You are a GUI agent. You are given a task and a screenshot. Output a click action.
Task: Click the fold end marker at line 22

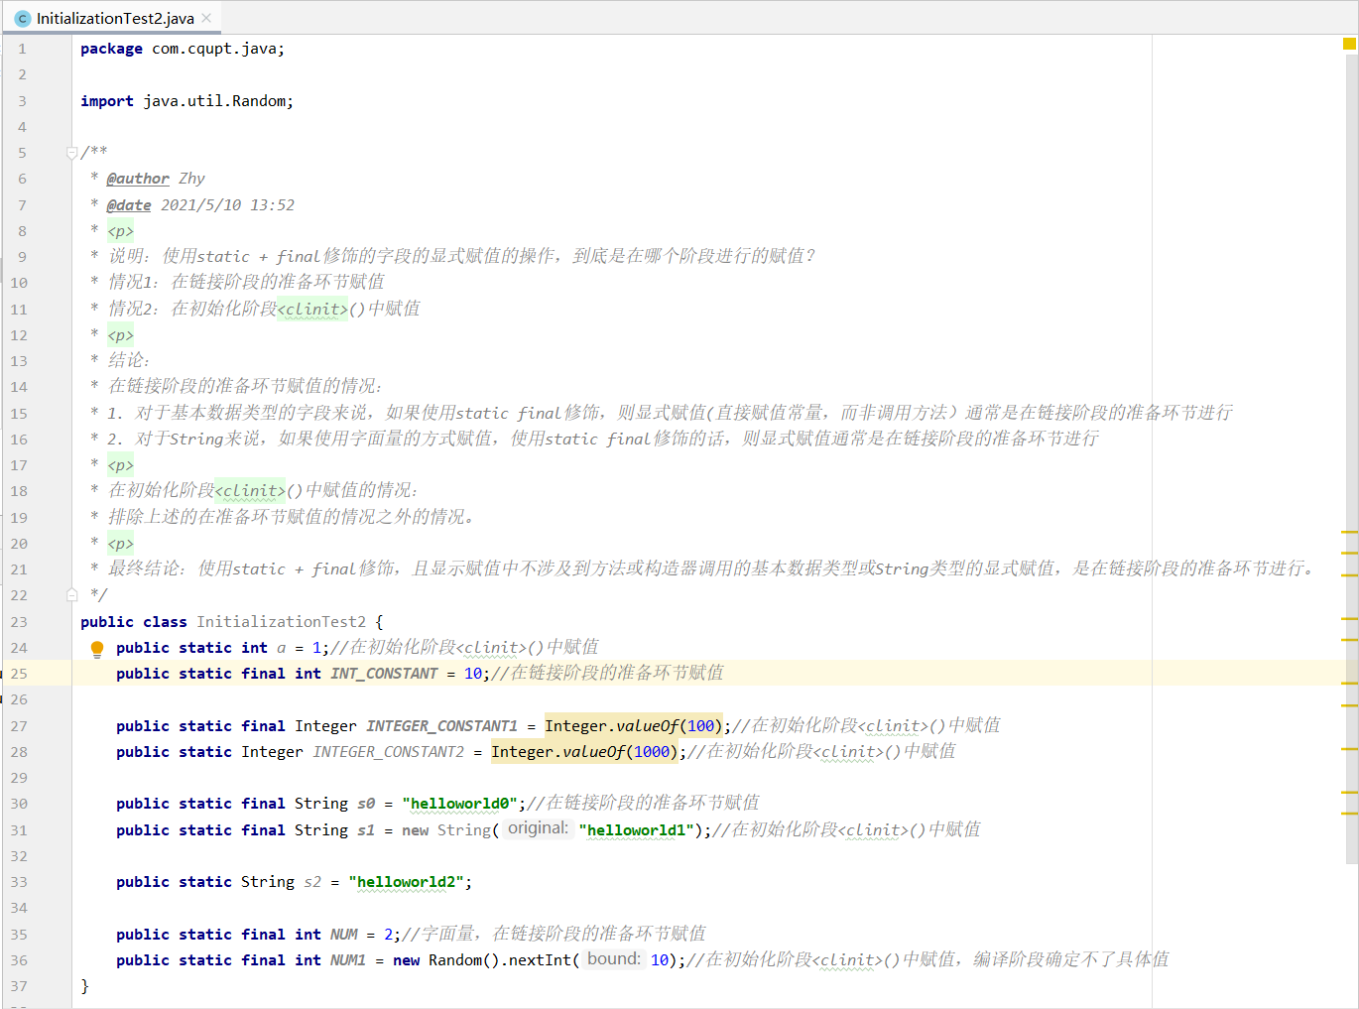71,595
